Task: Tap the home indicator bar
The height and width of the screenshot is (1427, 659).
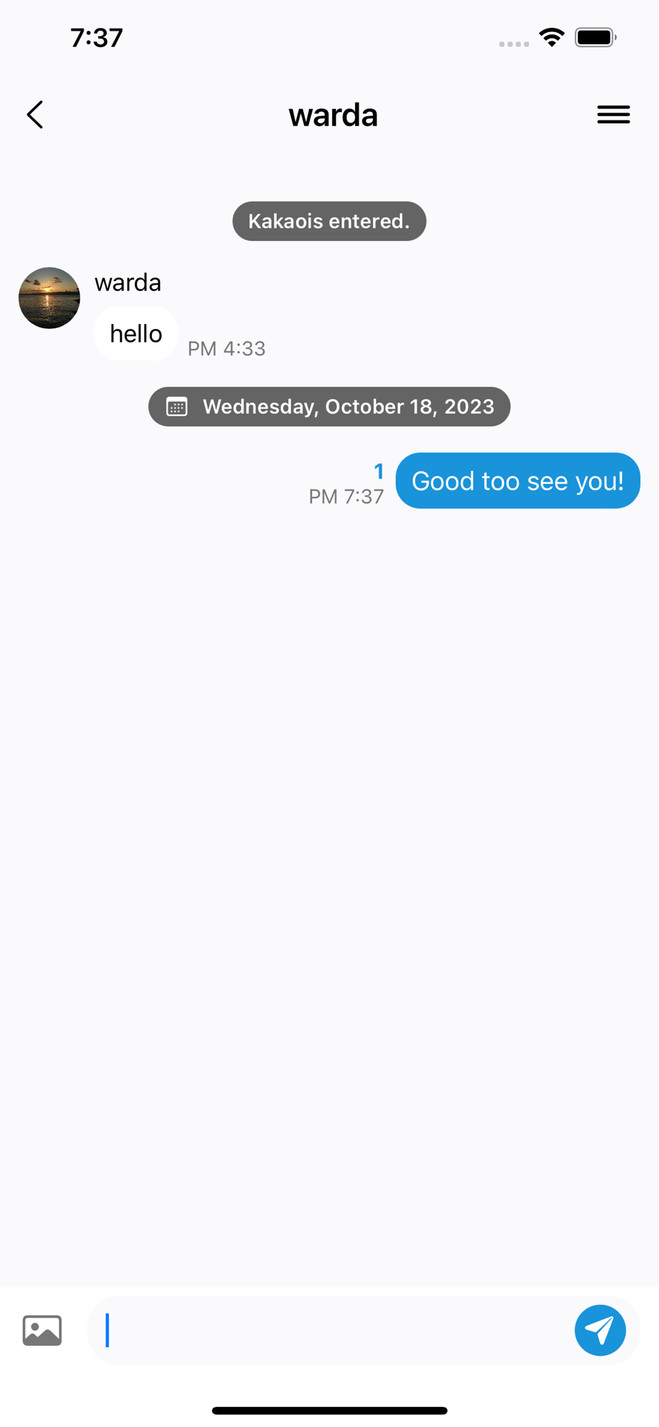Action: (329, 1411)
